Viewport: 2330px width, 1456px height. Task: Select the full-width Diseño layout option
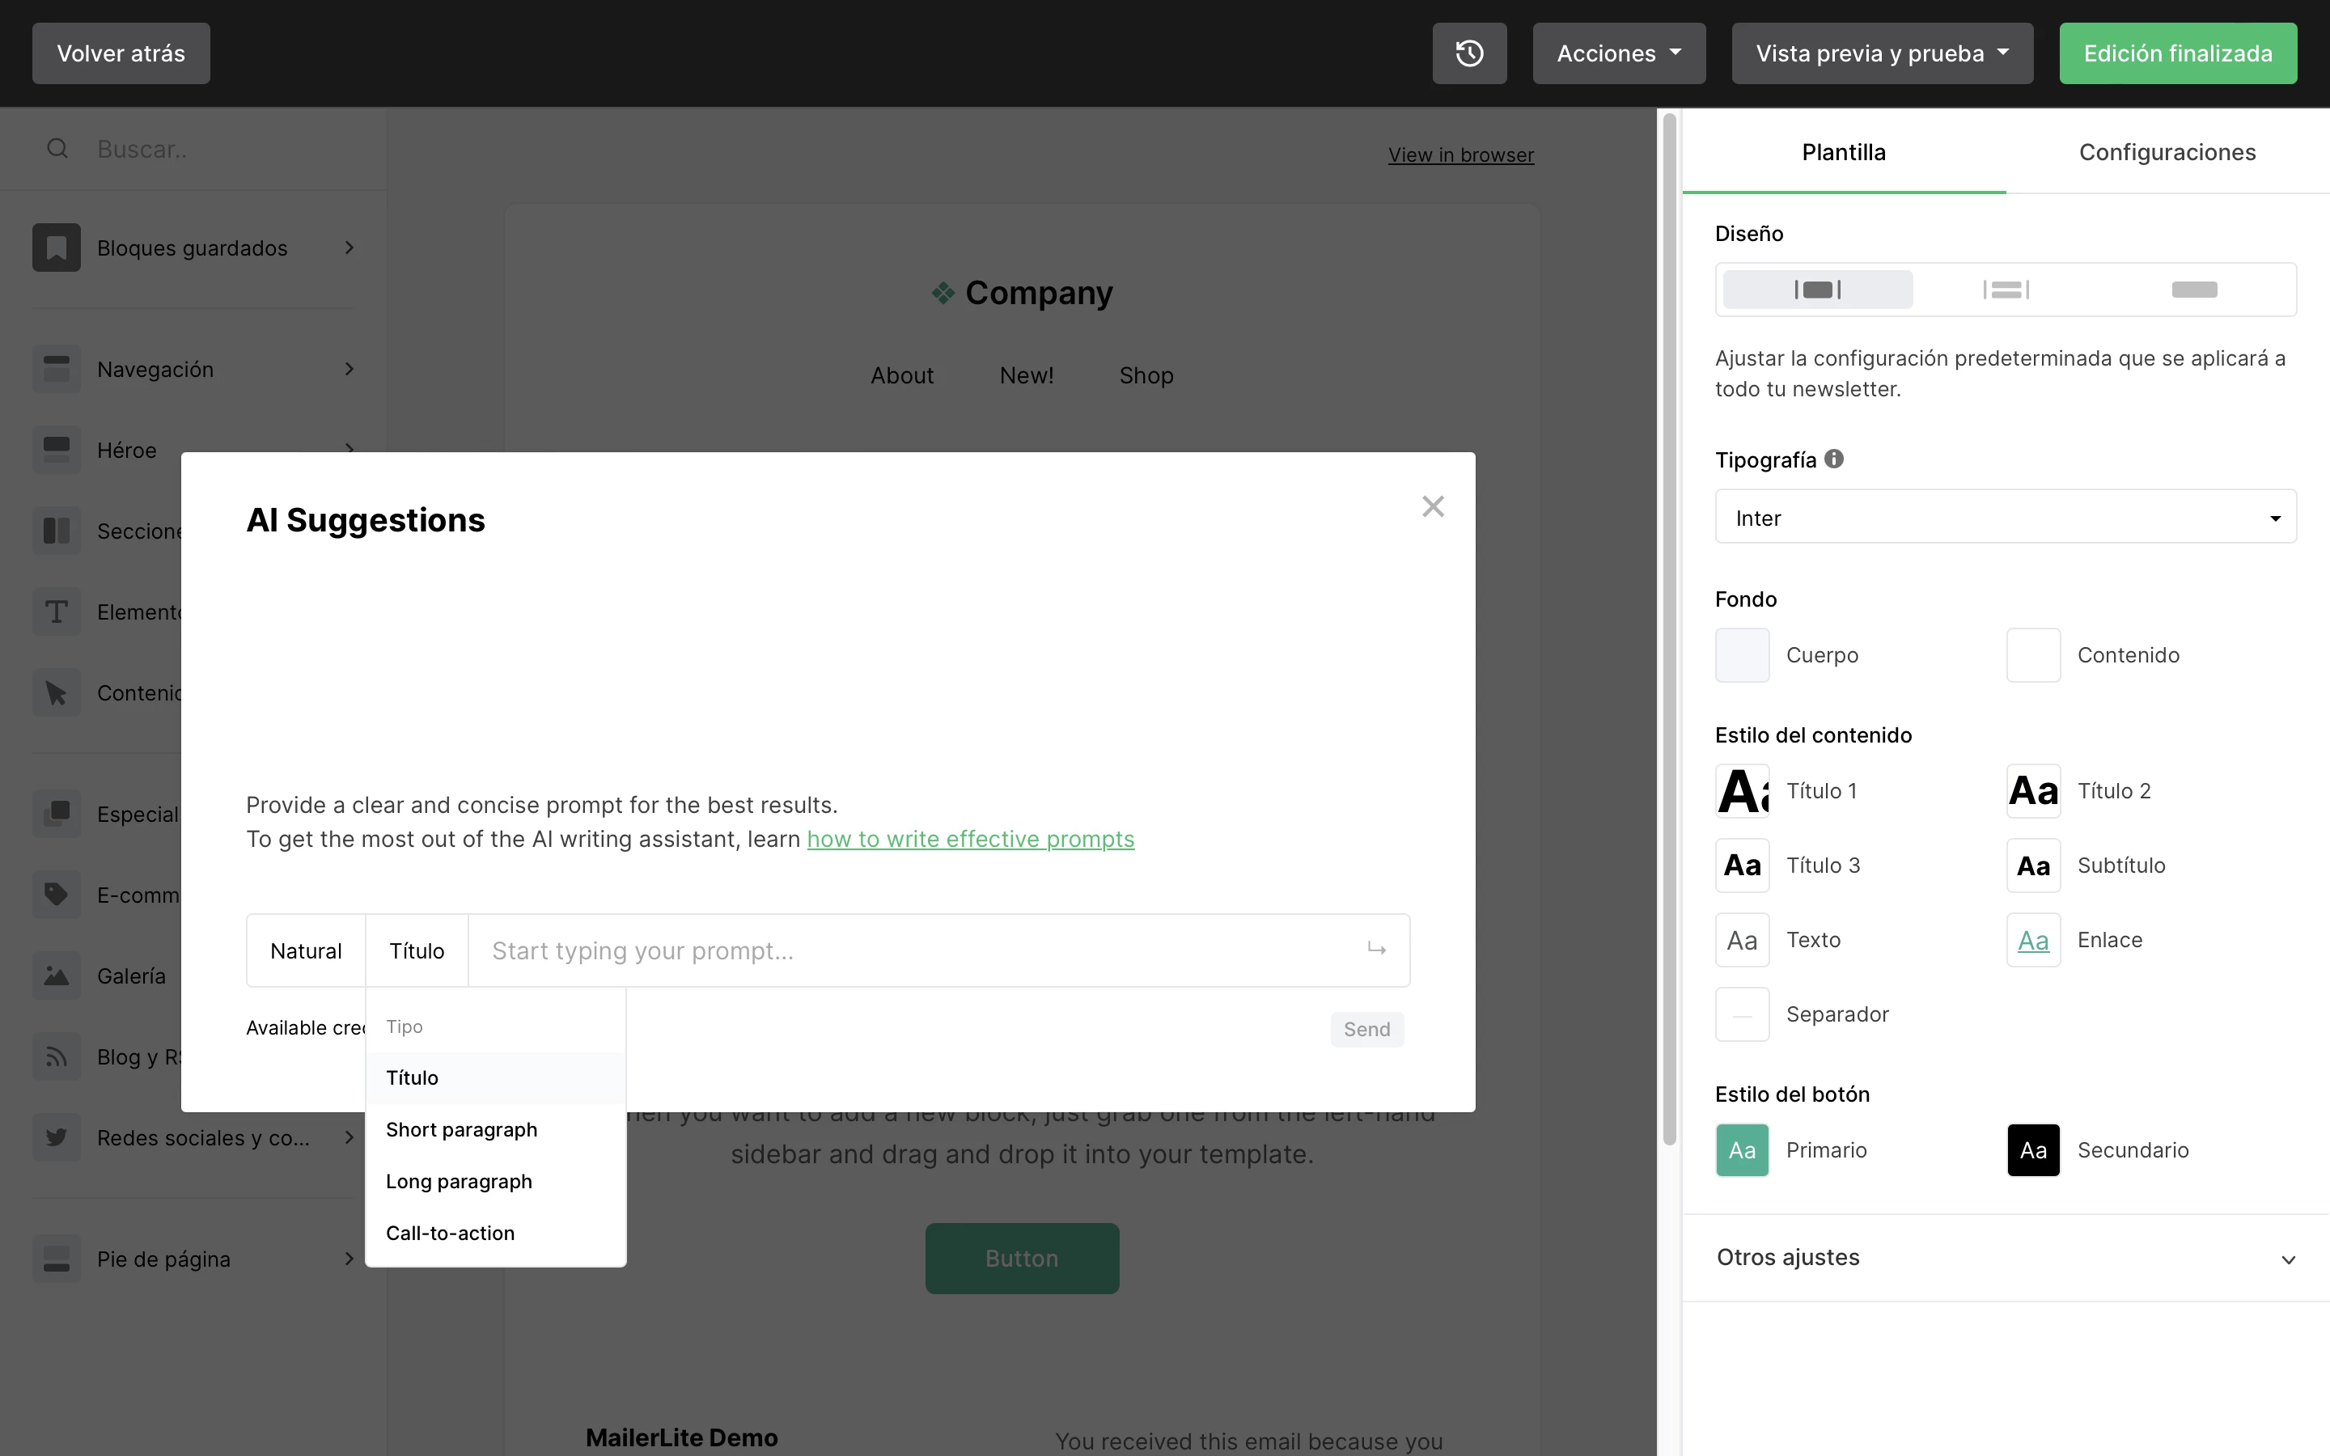[2194, 290]
